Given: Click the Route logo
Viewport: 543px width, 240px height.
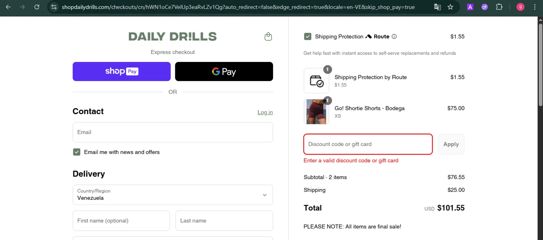Looking at the screenshot, I should click(x=378, y=37).
